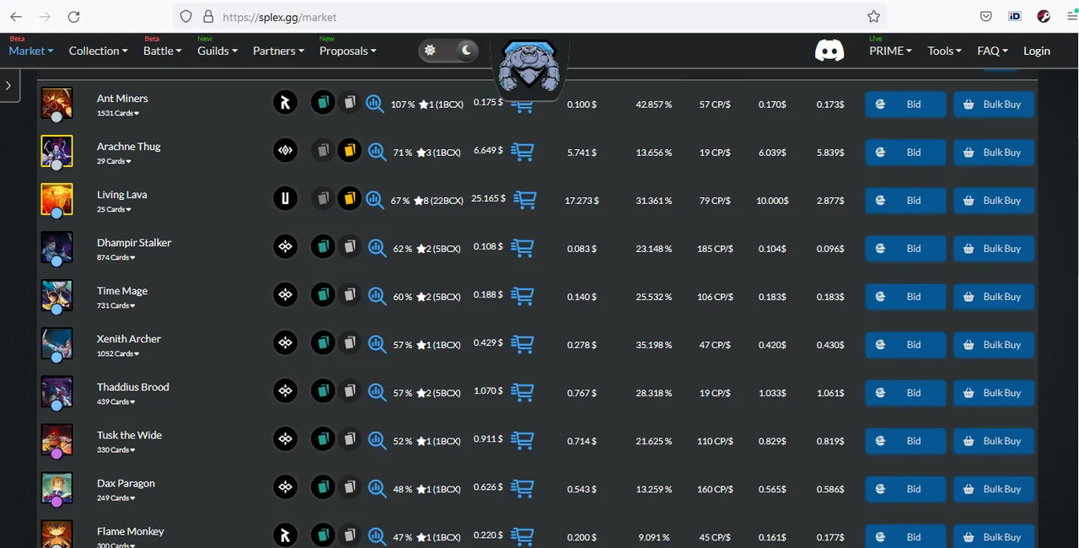Expand the 330 Cards list under Tusk the Wide
The width and height of the screenshot is (1079, 548).
[116, 449]
